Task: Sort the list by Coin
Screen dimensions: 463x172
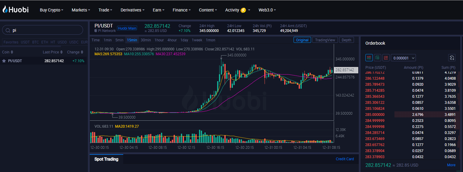Action: pyautogui.click(x=8, y=52)
